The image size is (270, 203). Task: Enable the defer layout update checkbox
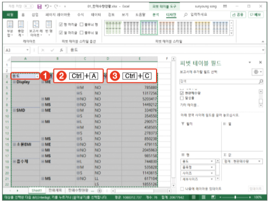(x=182, y=189)
